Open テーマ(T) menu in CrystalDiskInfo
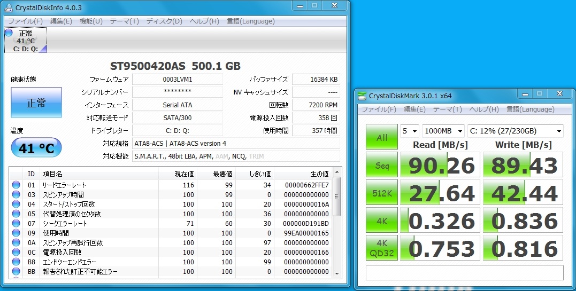The width and height of the screenshot is (576, 291). [x=125, y=21]
